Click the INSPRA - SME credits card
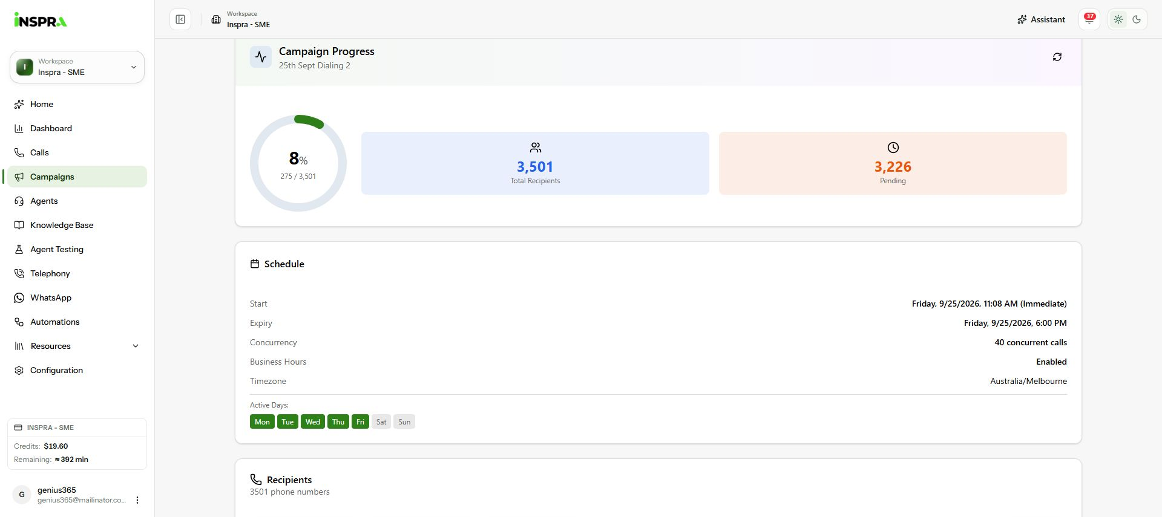 pyautogui.click(x=77, y=444)
